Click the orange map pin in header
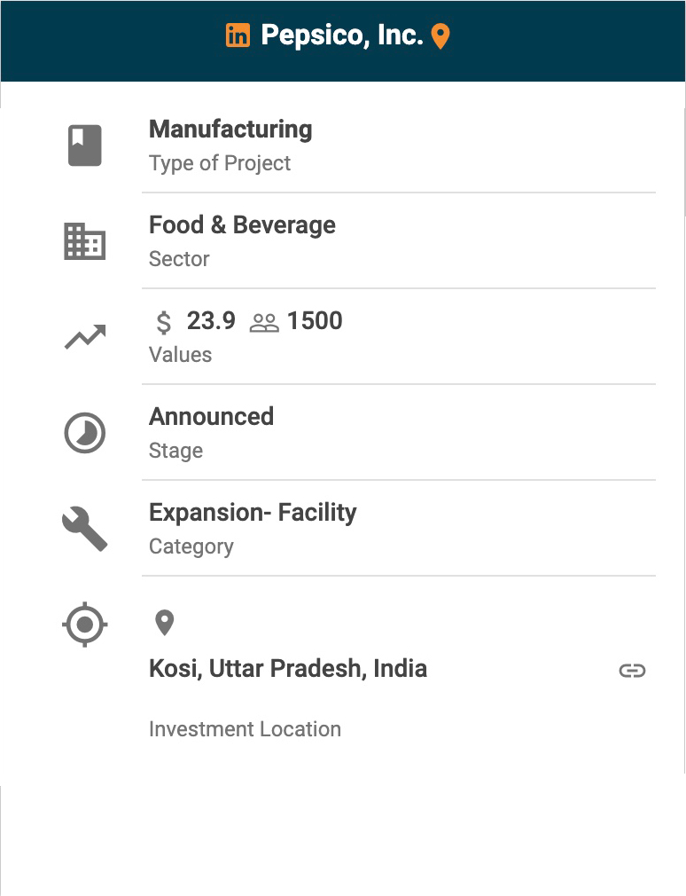686x896 pixels. [440, 36]
